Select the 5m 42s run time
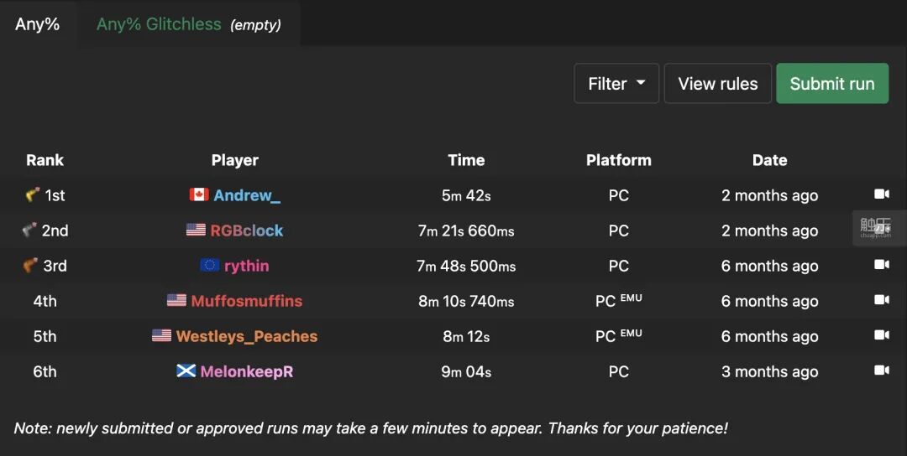The width and height of the screenshot is (907, 456). click(x=466, y=195)
